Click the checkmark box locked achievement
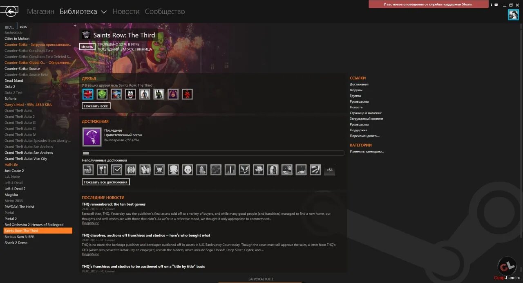 coord(116,170)
